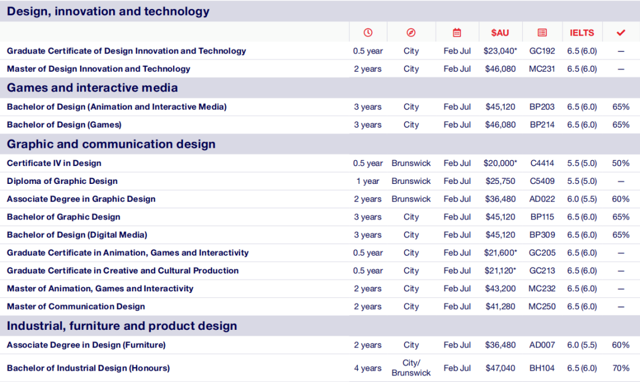Click program code MC231

pyautogui.click(x=542, y=69)
